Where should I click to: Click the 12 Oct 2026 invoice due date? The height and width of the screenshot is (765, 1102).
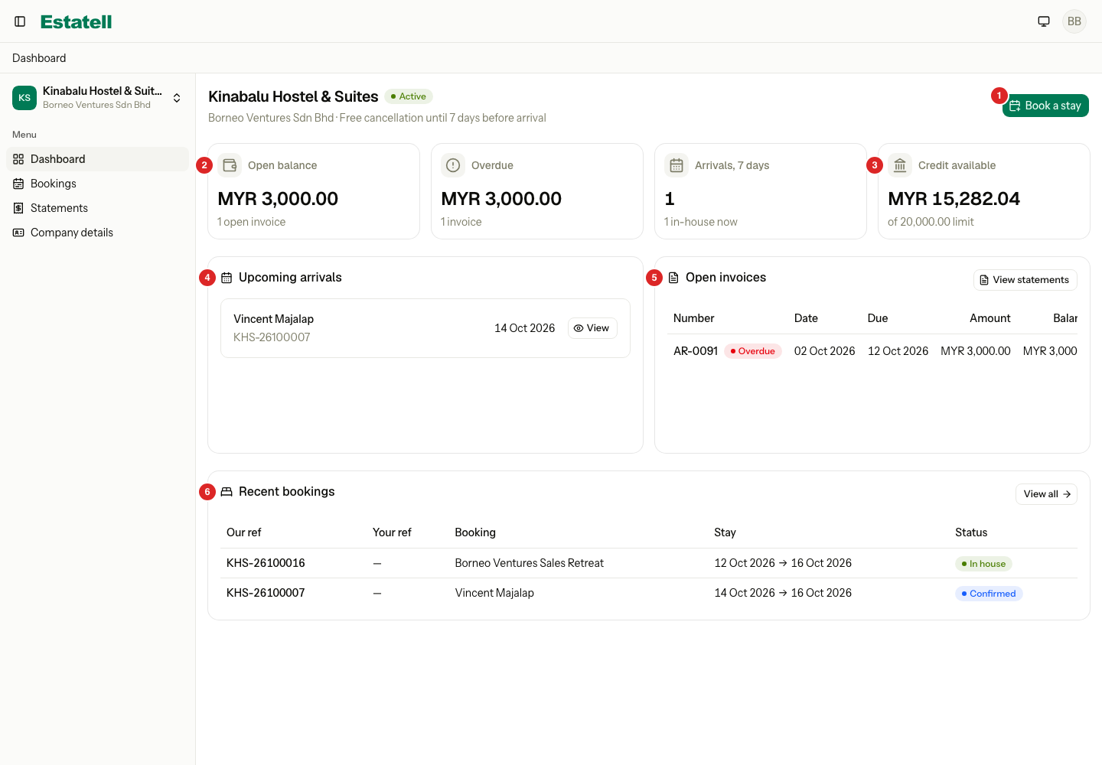tap(898, 351)
